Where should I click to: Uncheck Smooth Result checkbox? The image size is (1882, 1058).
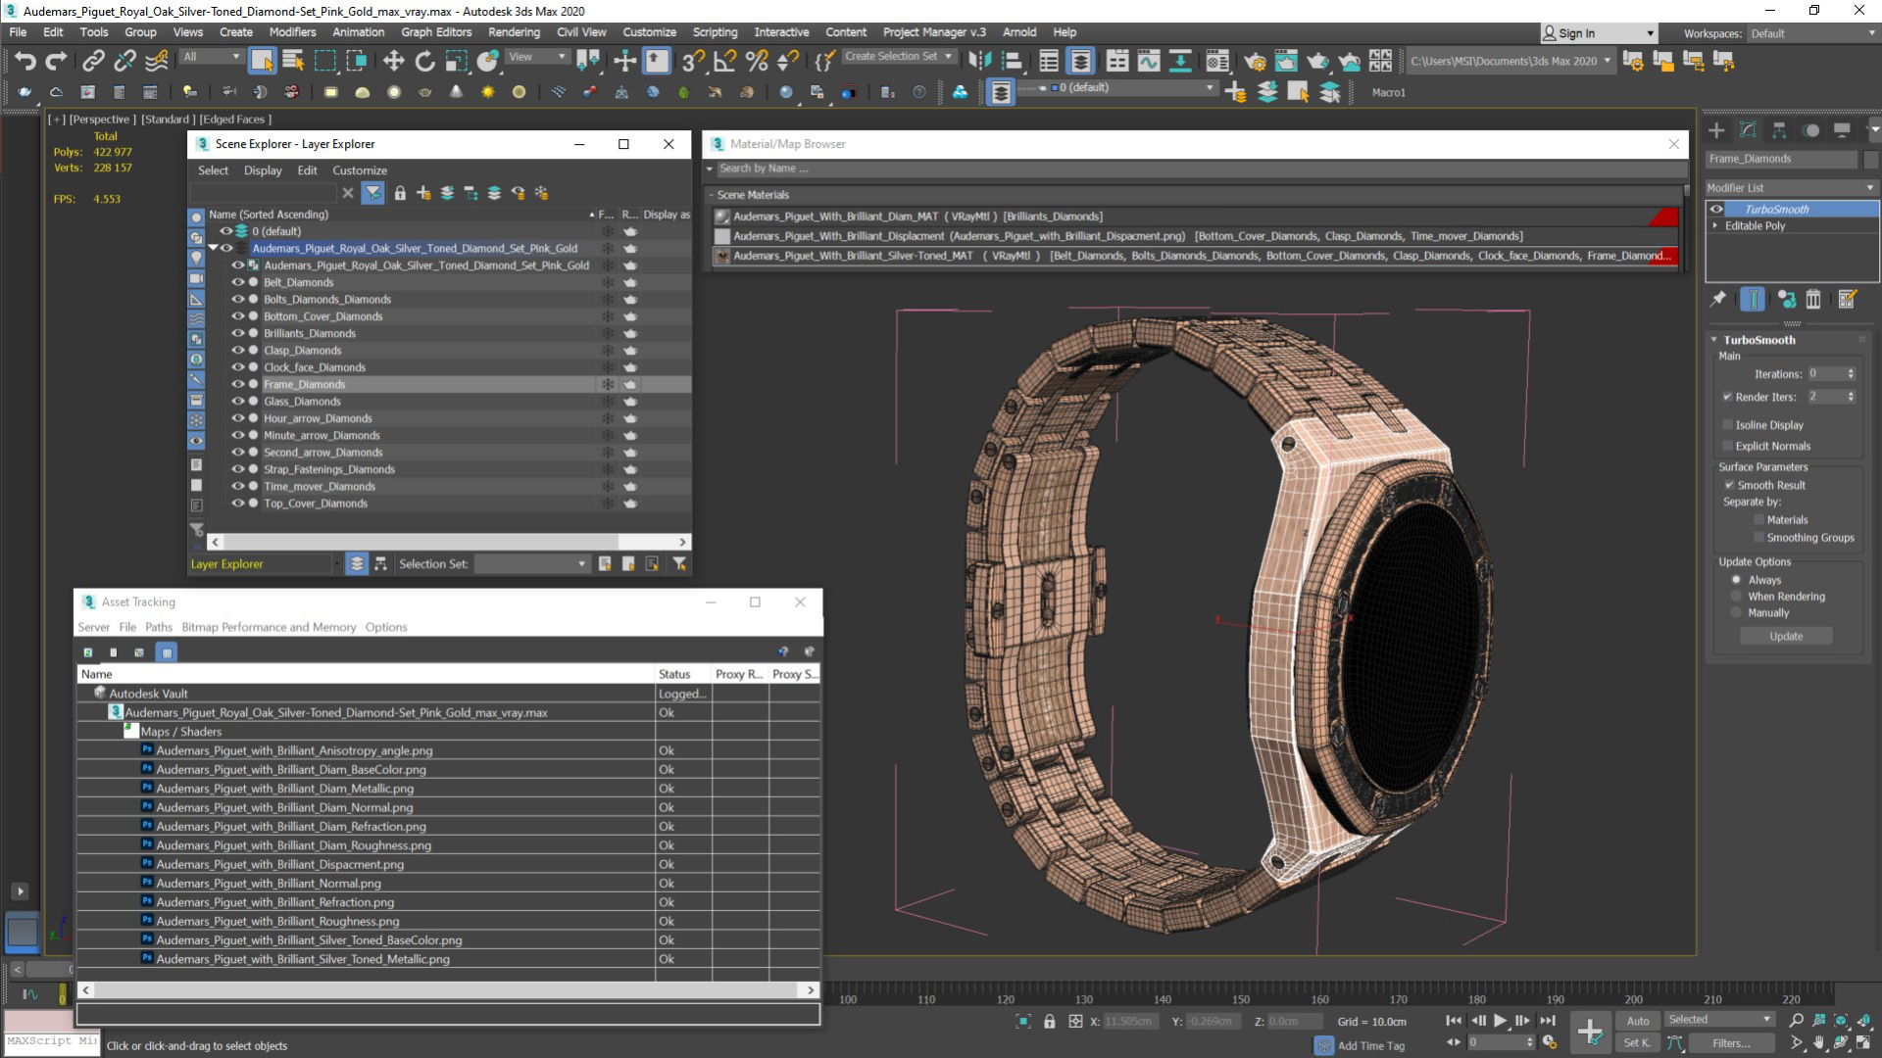1729,485
